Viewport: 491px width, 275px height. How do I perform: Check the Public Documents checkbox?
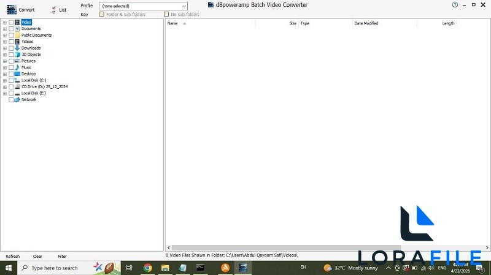click(x=11, y=36)
